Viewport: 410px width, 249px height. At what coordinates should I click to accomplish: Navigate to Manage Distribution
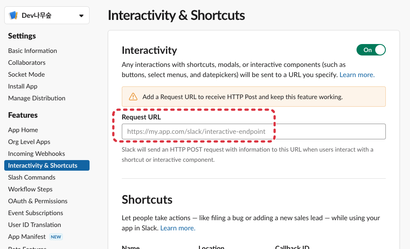[x=37, y=98]
